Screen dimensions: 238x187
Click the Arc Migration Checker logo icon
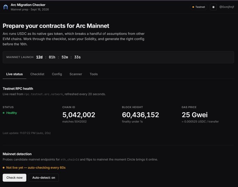click(x=6, y=7)
